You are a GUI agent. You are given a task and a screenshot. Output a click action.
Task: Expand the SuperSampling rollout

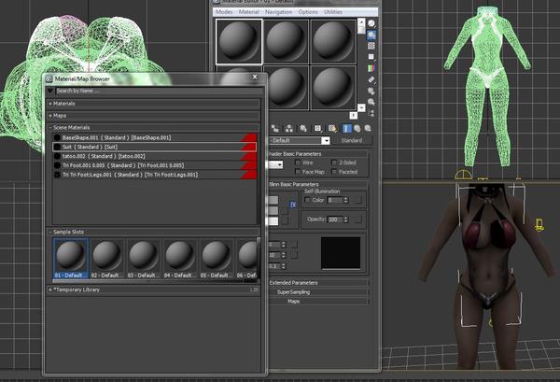318,292
